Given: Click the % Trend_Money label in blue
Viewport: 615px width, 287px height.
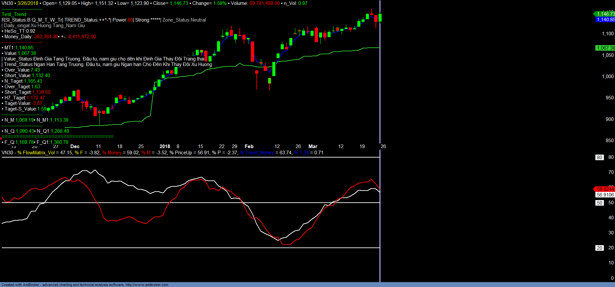Looking at the screenshot, I should click(257, 153).
